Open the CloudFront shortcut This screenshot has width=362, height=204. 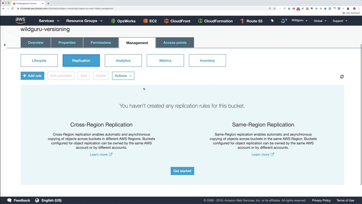[177, 21]
